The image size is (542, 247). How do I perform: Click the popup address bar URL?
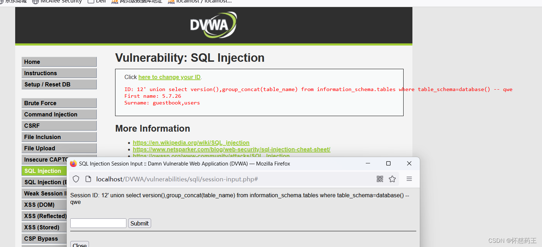177,179
